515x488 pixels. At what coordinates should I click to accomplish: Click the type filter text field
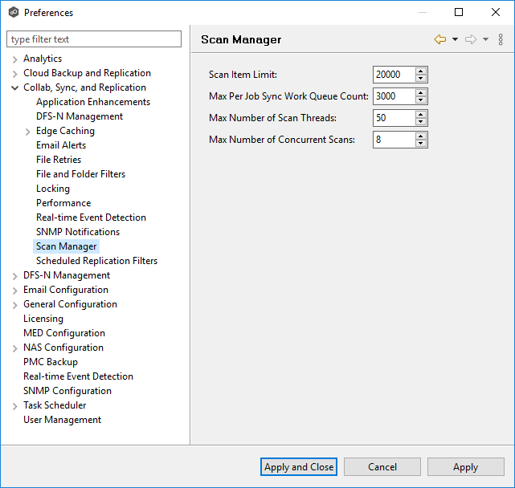(x=94, y=39)
